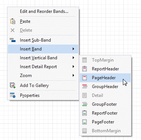Click the TopMargin band icon

(x=85, y=60)
